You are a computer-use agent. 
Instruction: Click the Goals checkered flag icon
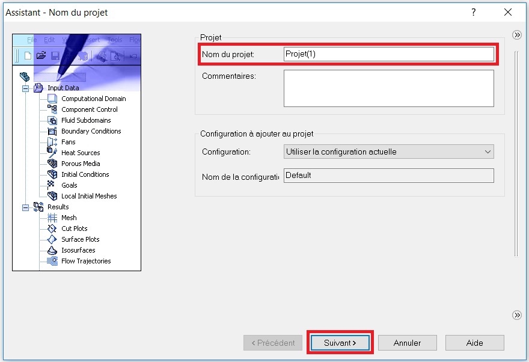click(51, 185)
